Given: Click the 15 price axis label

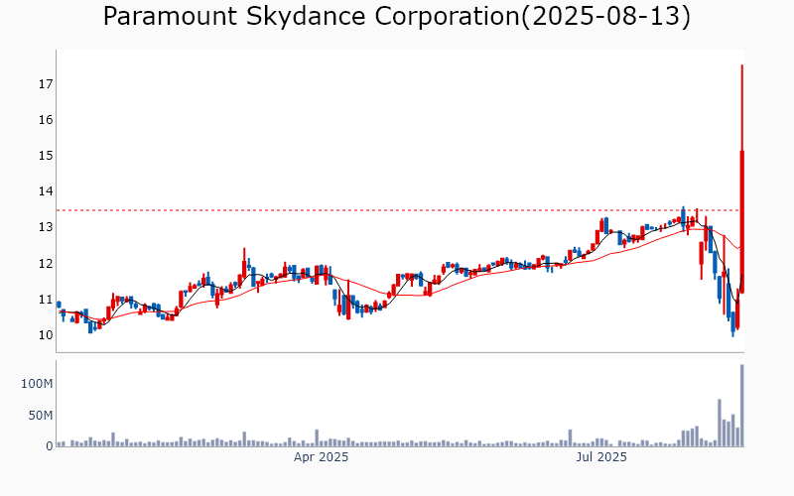Looking at the screenshot, I should pyautogui.click(x=44, y=156).
